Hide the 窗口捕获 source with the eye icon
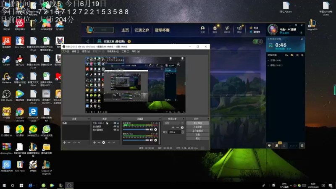This screenshot has height=189, width=336. 115,126
